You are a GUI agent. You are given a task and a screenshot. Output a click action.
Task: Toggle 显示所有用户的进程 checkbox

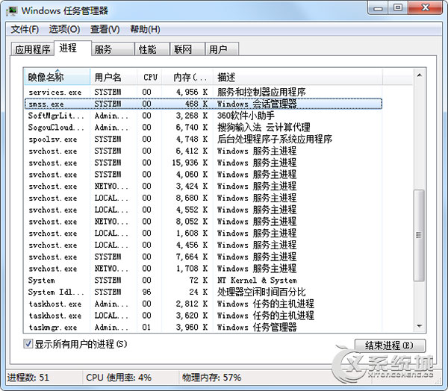pos(28,343)
